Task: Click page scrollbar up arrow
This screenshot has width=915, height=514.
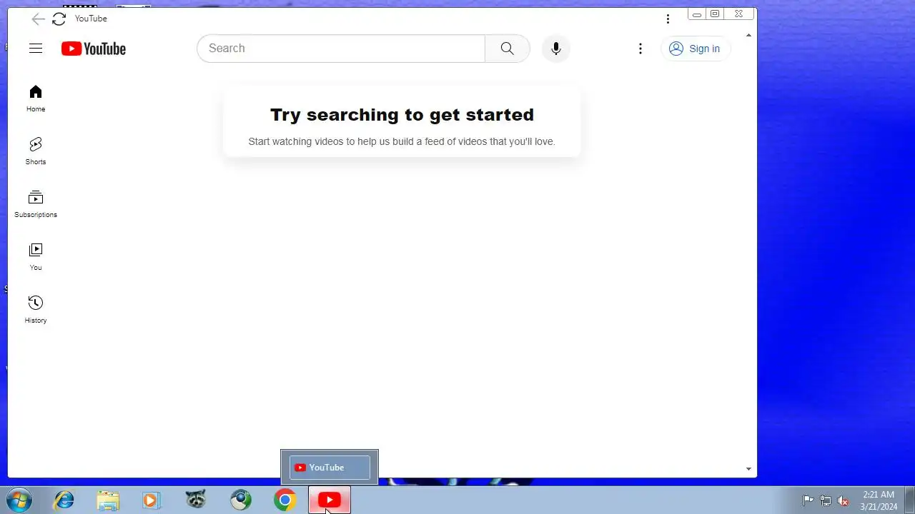Action: [748, 35]
